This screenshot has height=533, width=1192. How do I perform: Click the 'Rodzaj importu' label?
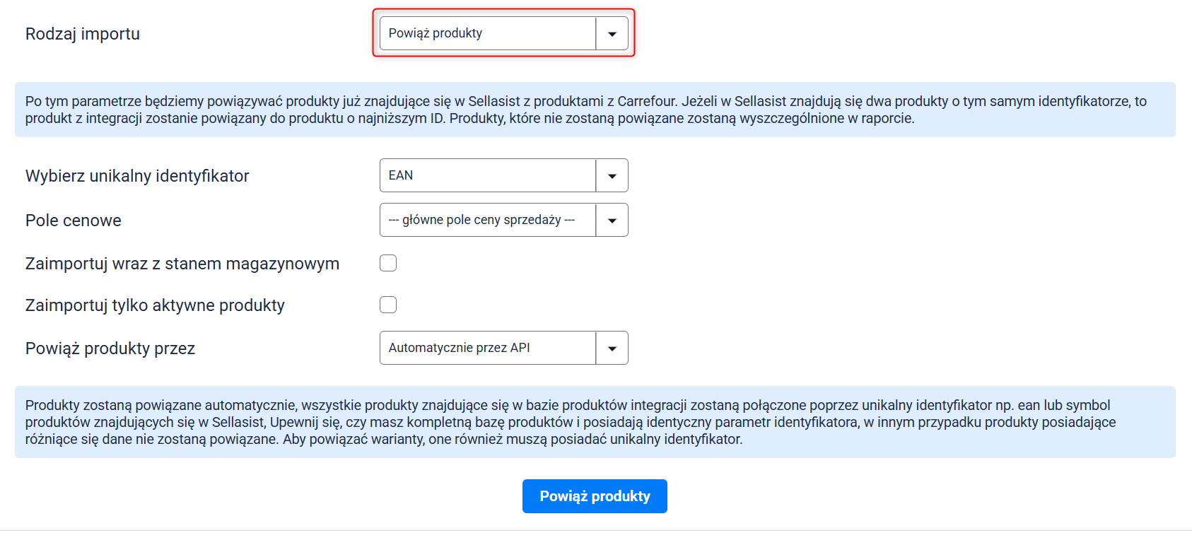[83, 34]
